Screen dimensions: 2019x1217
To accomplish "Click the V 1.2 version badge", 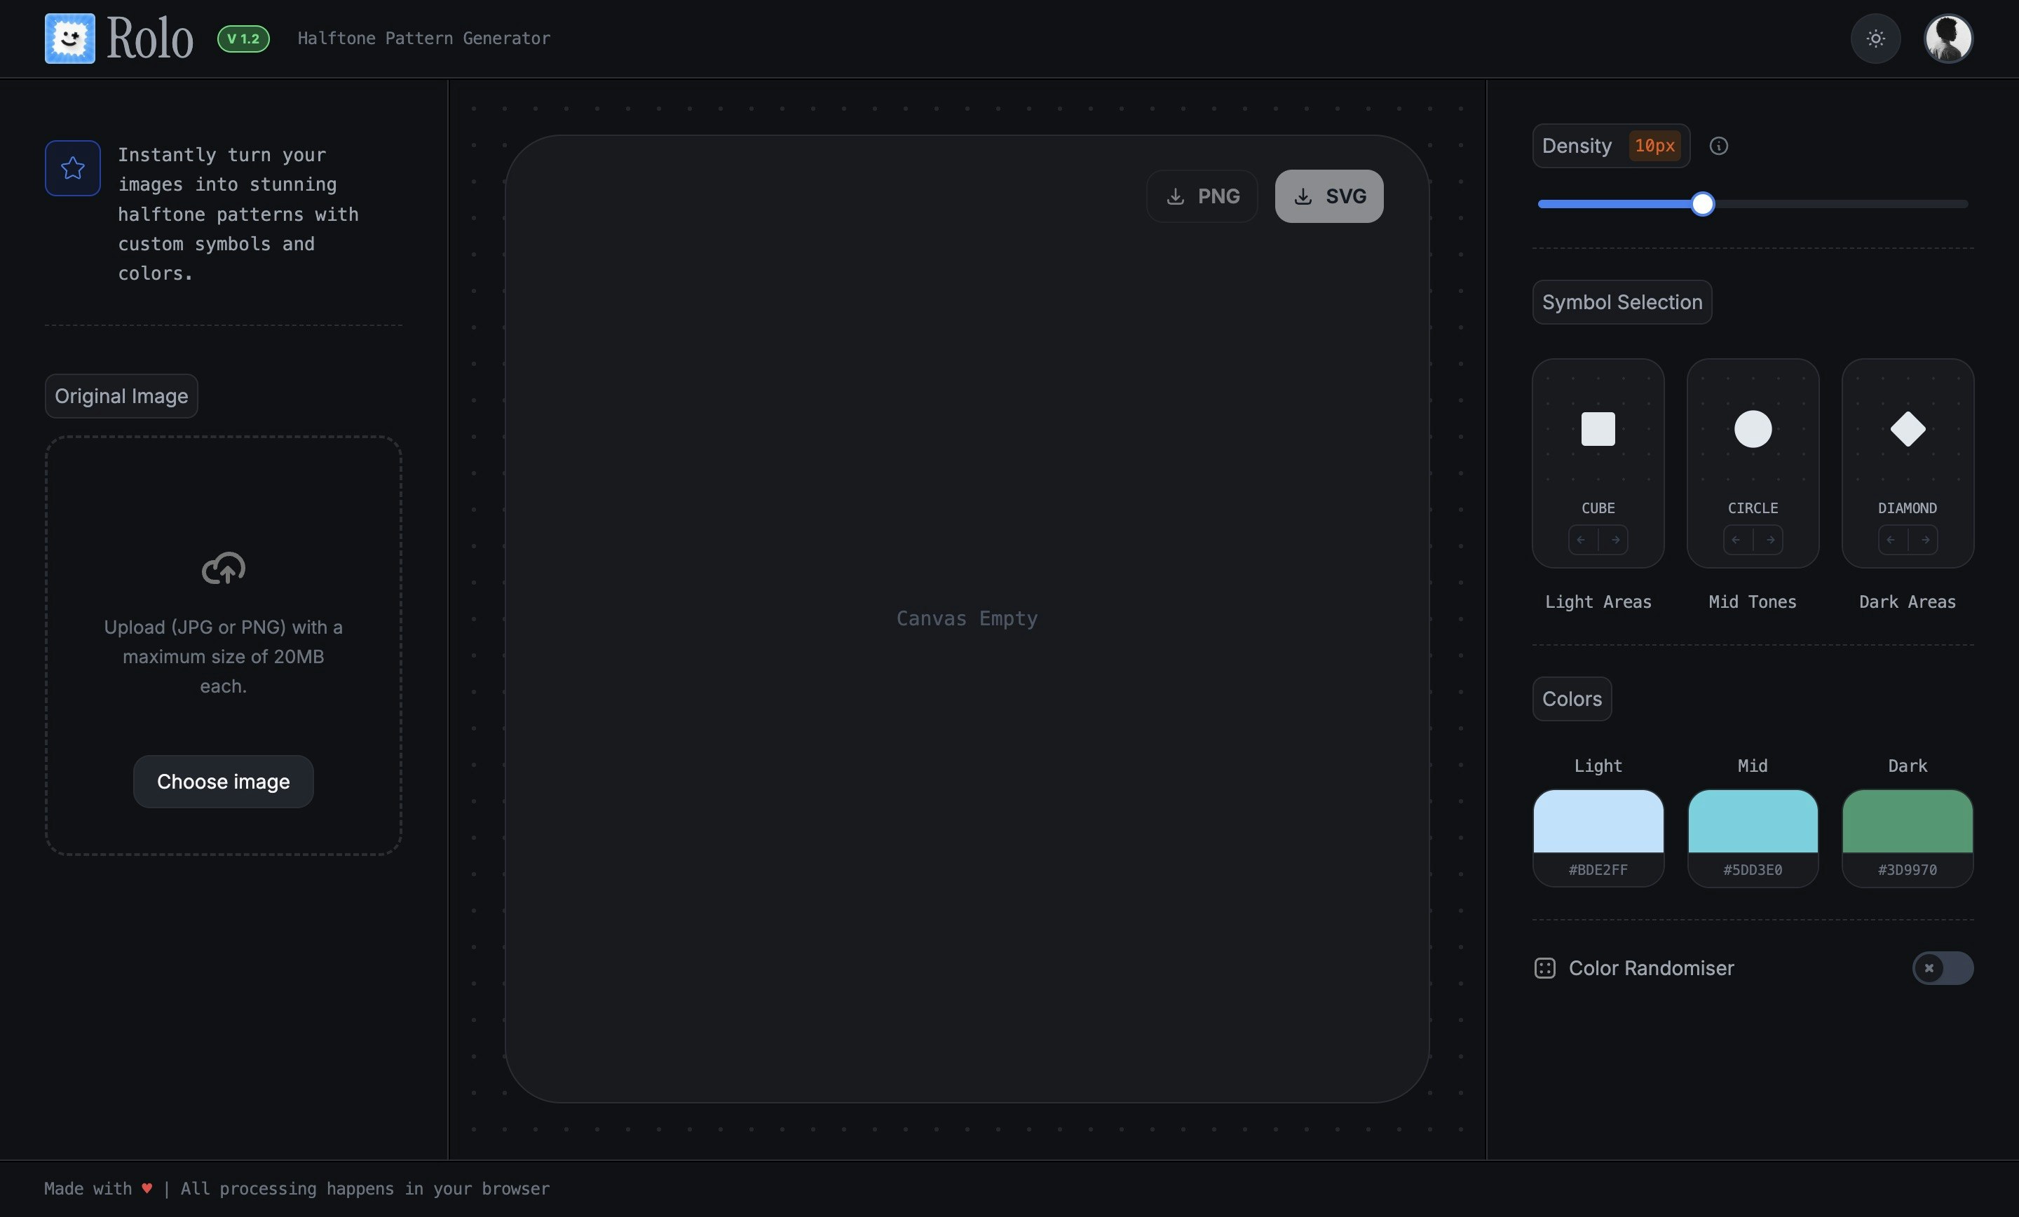I will pos(243,39).
